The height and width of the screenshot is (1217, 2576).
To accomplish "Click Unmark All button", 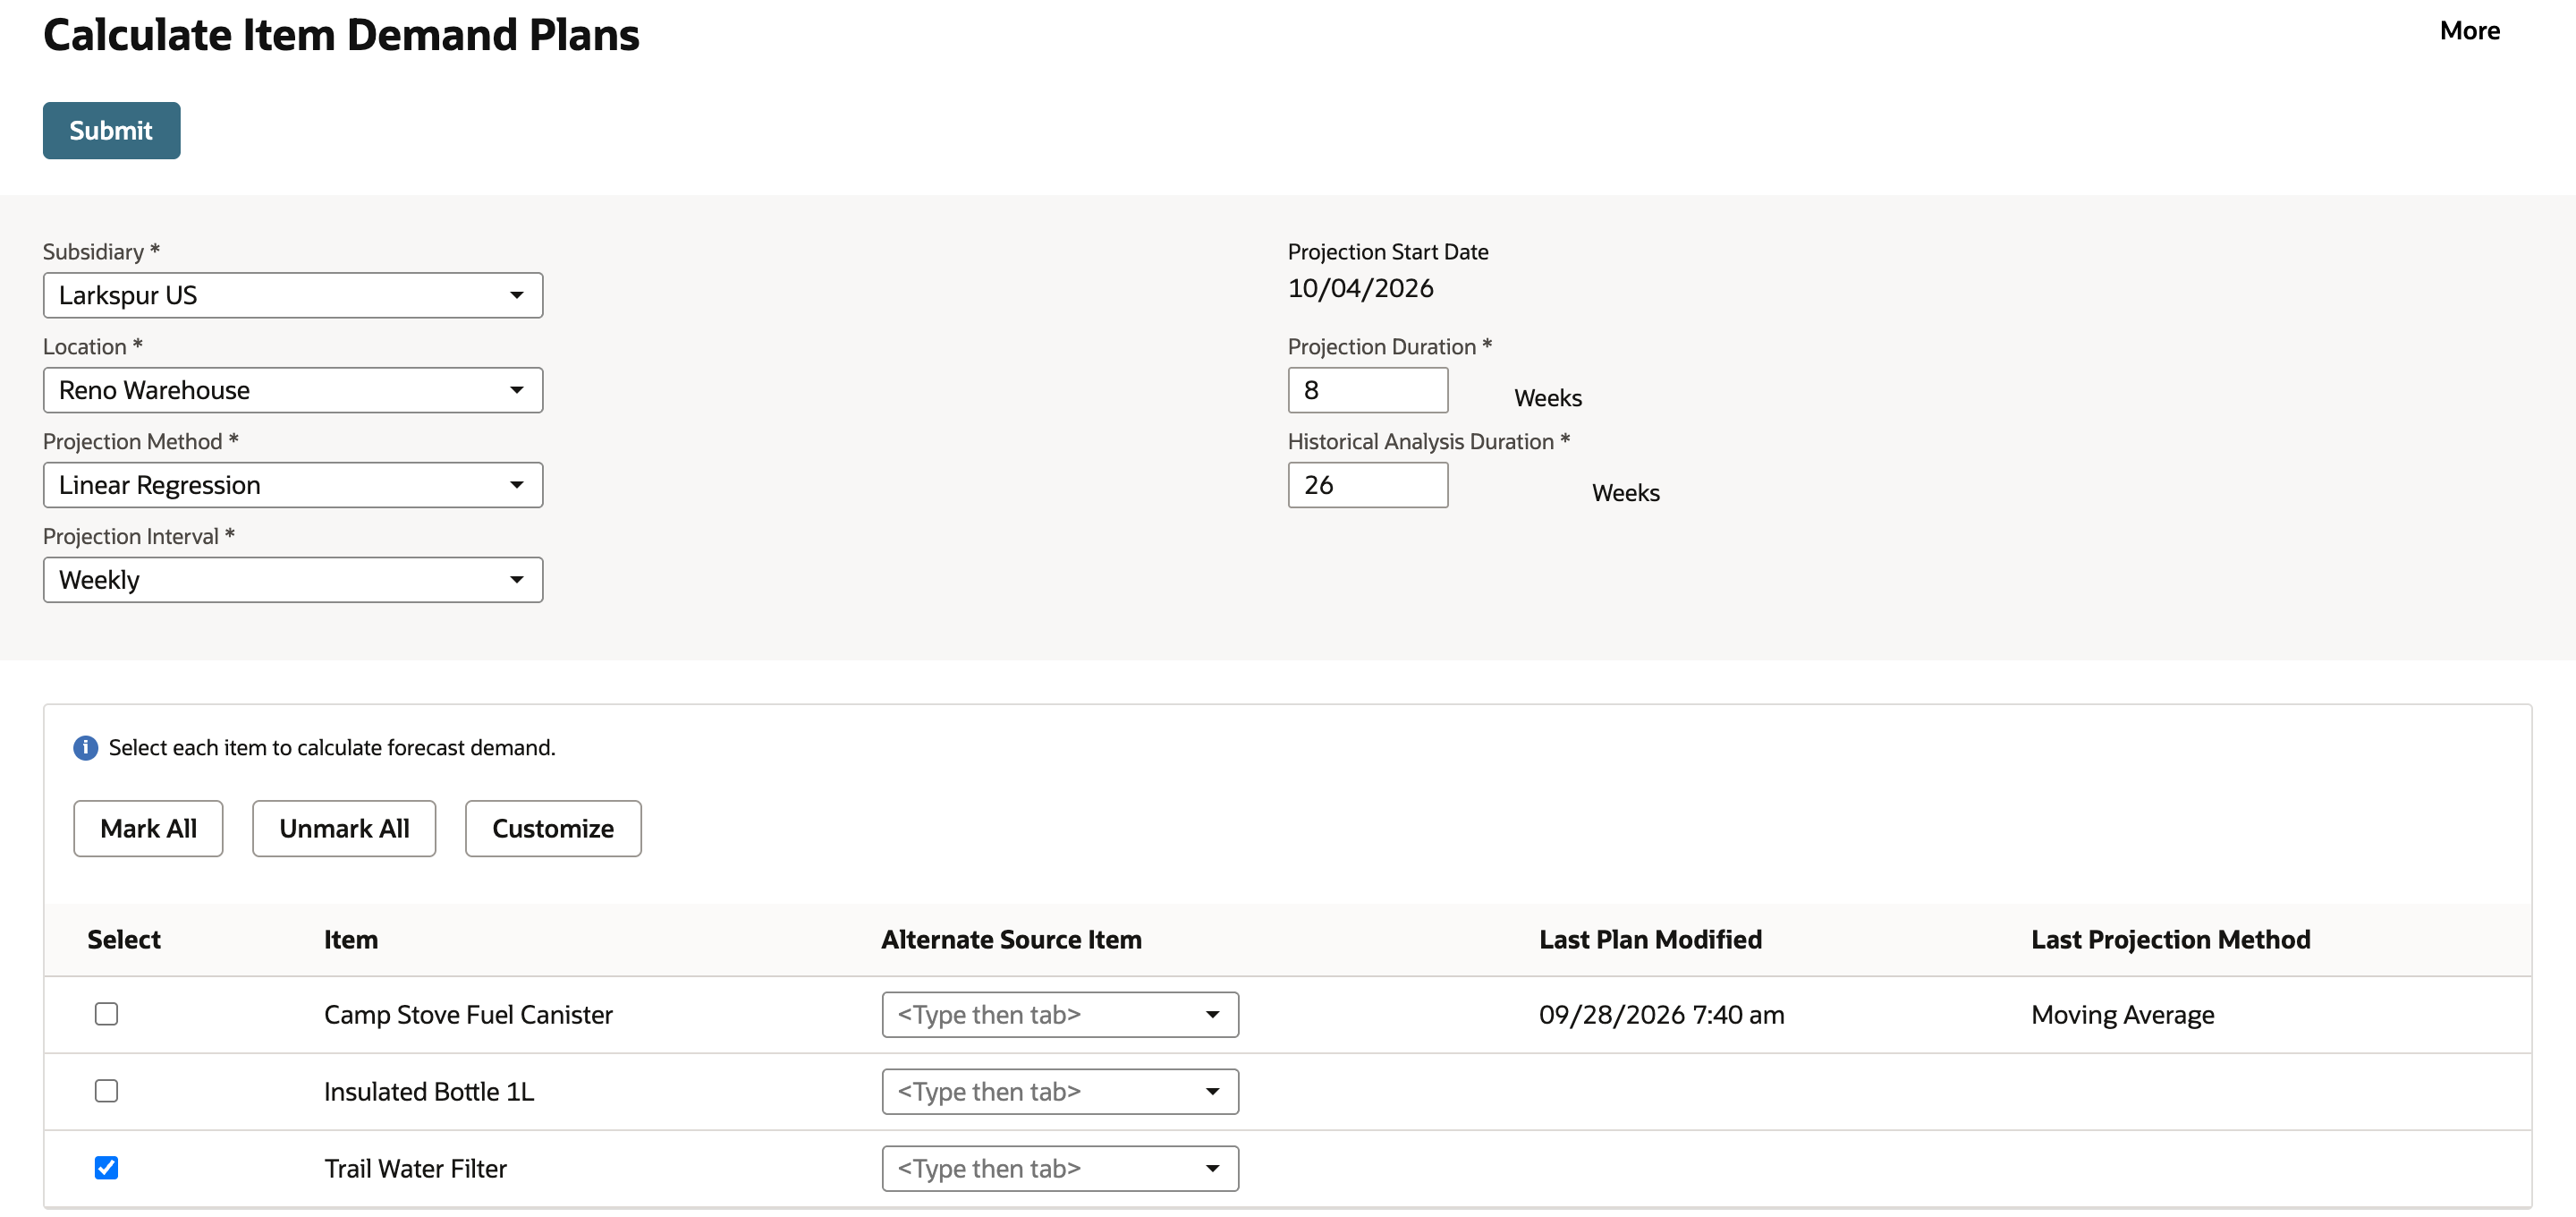I will pos(344,829).
